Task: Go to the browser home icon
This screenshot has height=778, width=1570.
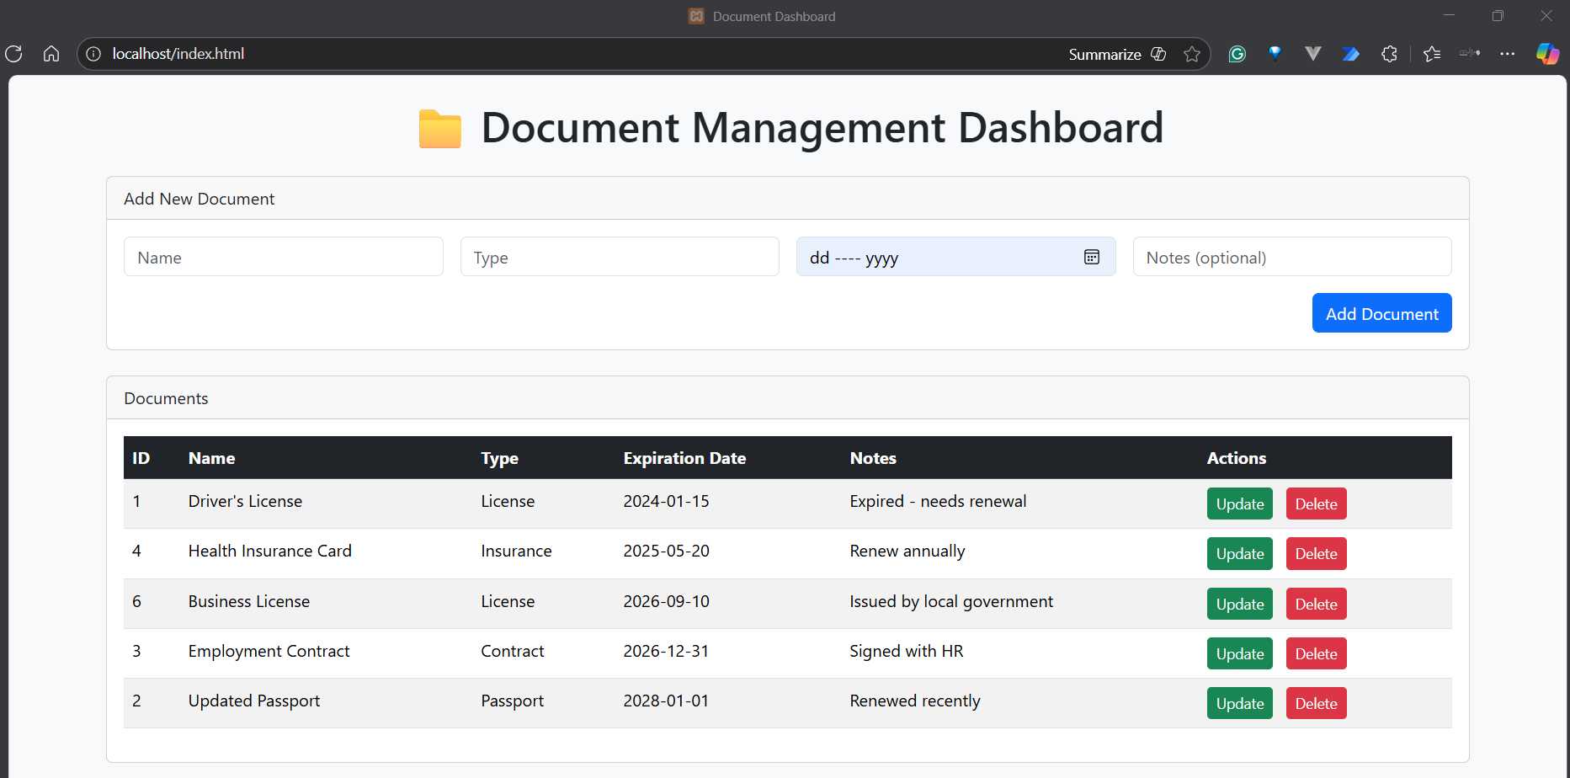Action: pos(51,54)
